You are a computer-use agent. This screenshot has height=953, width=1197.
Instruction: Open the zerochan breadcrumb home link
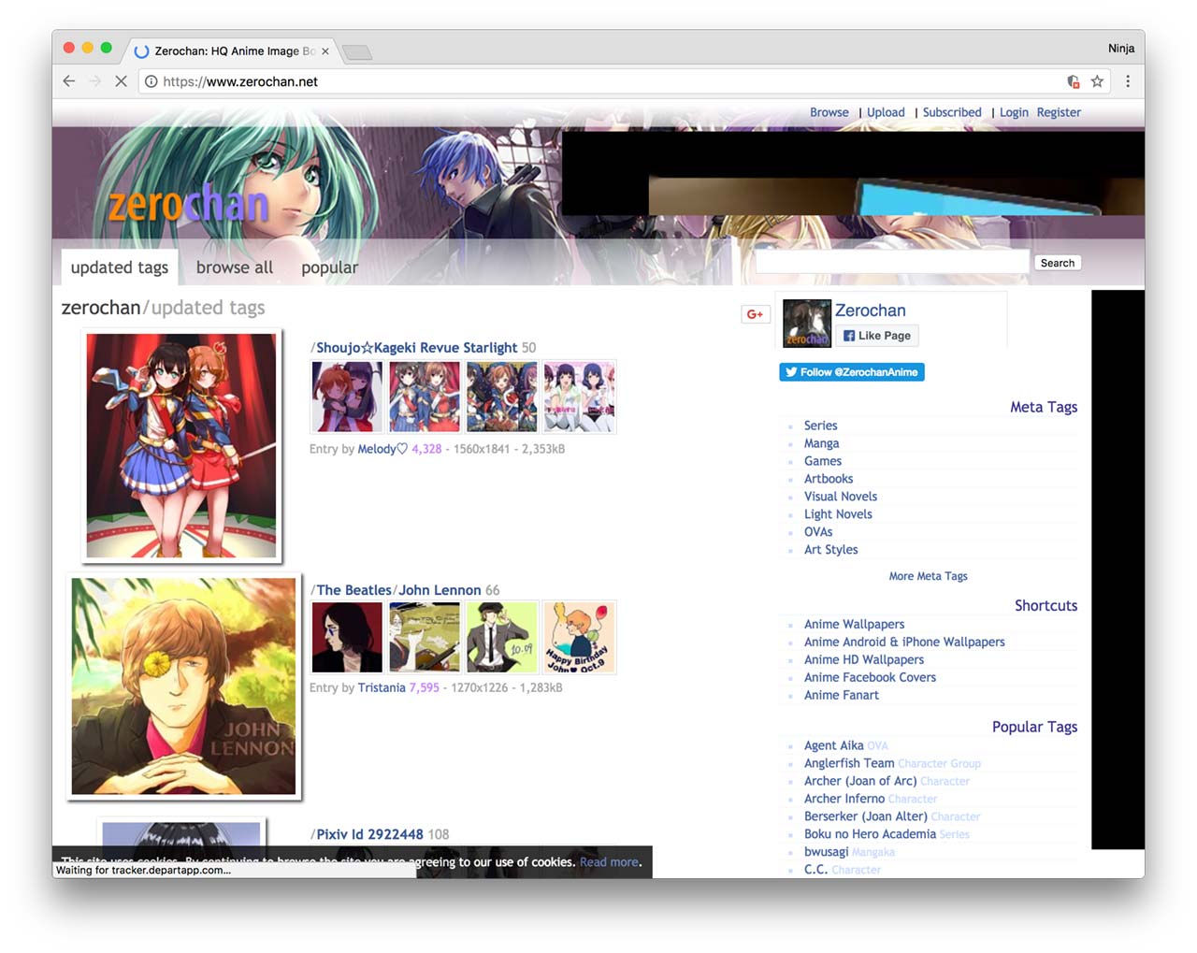pos(101,308)
